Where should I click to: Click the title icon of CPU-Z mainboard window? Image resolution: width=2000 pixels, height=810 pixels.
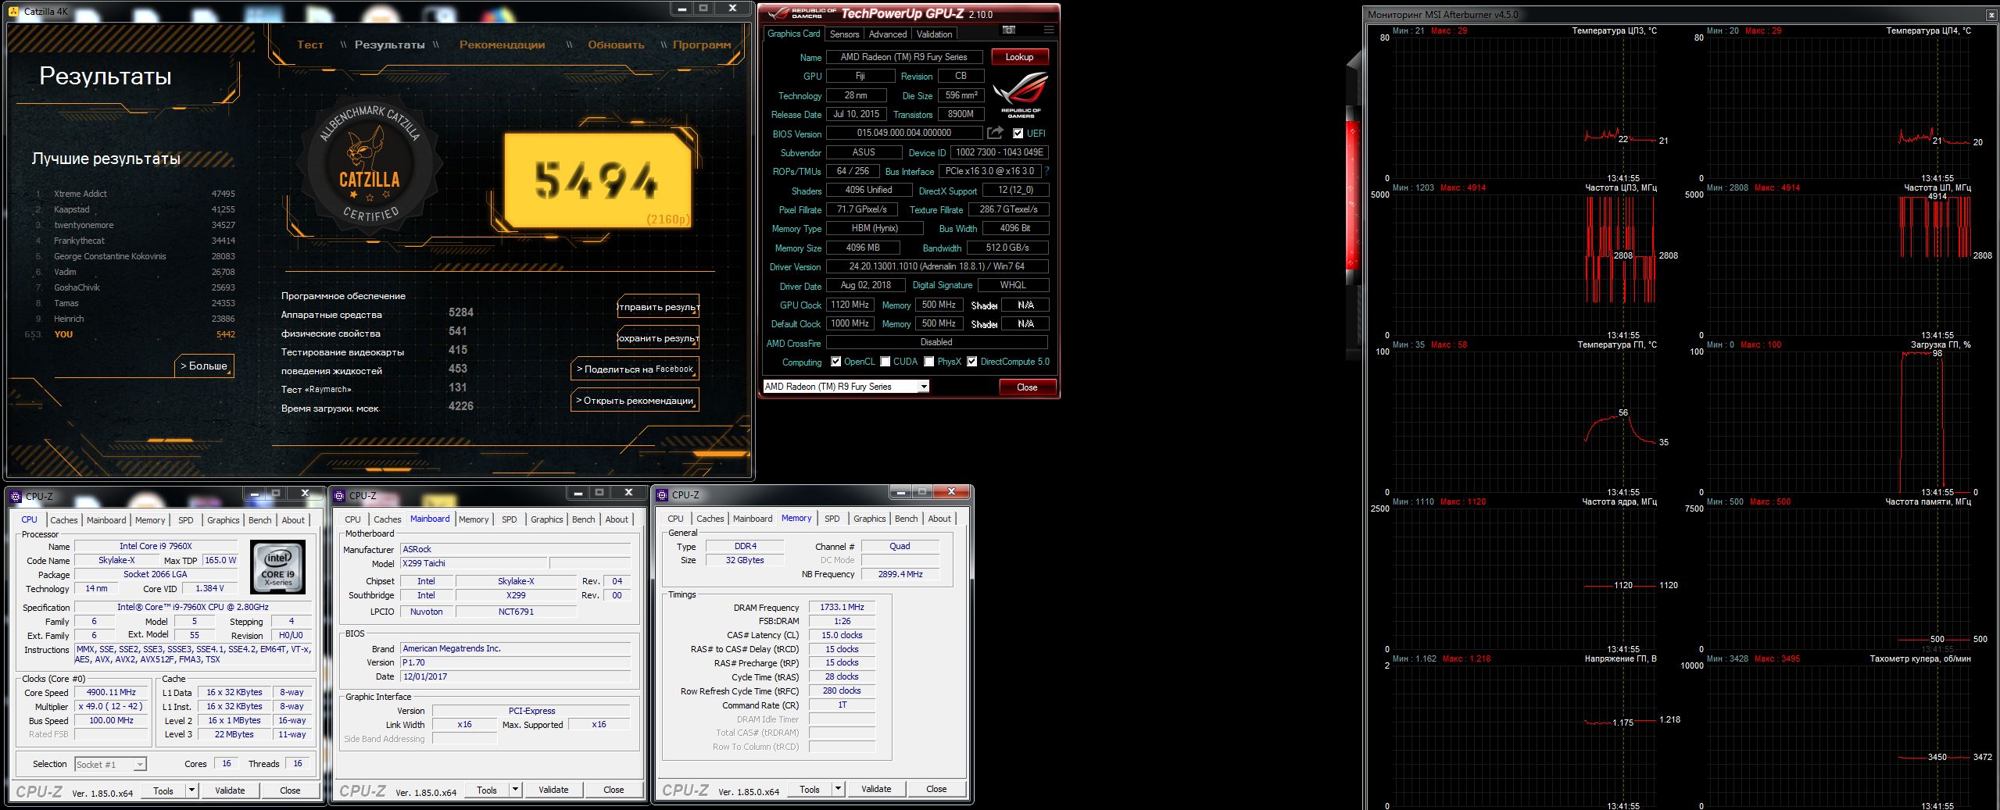click(339, 496)
